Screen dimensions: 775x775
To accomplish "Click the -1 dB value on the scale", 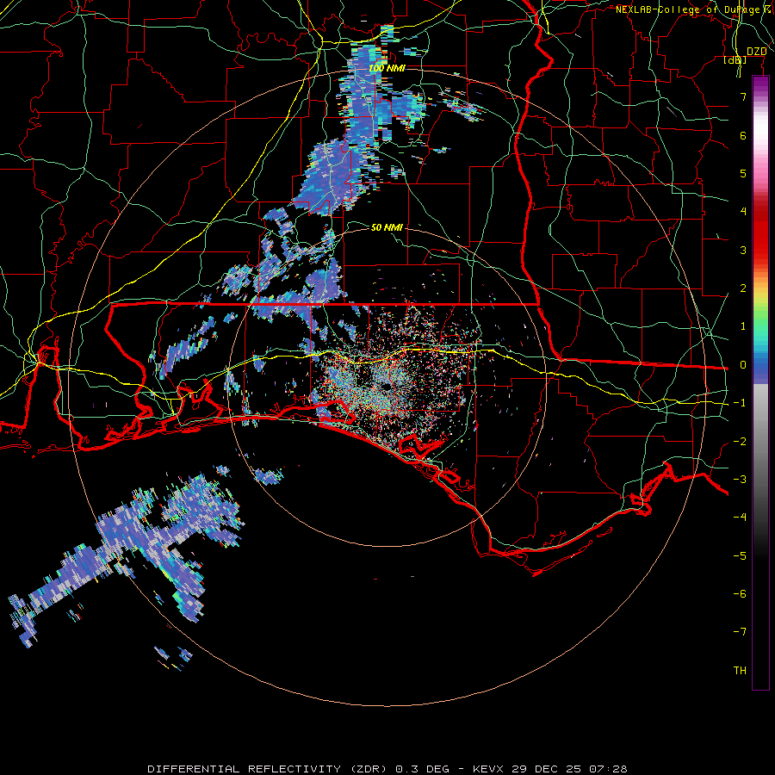I will click(740, 403).
